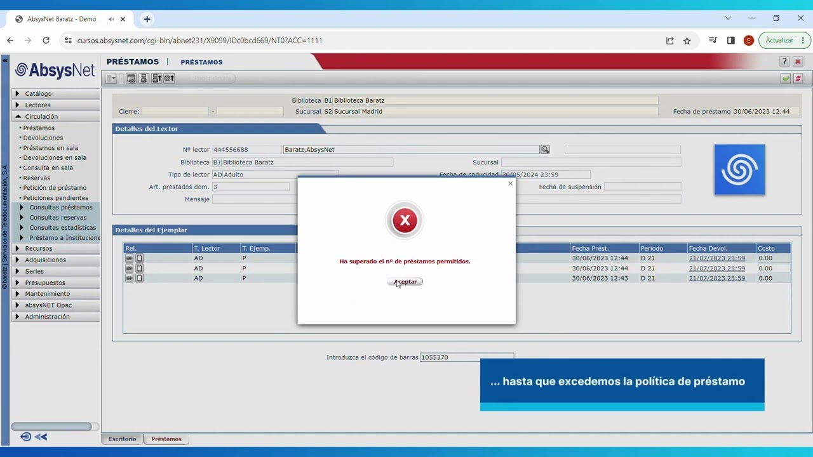Reload the page in the browser
This screenshot has height=457, width=813.
(x=46, y=41)
